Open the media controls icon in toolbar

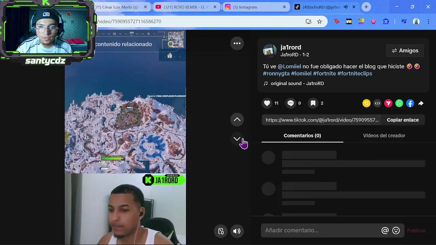point(404,21)
